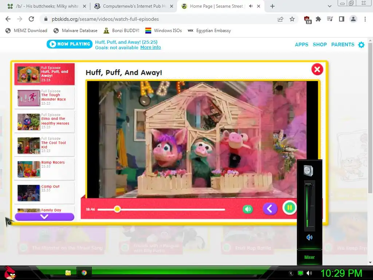Viewport: 373px width, 280px height.
Task: Open the red shield extension with badge 18
Action: tap(307, 20)
